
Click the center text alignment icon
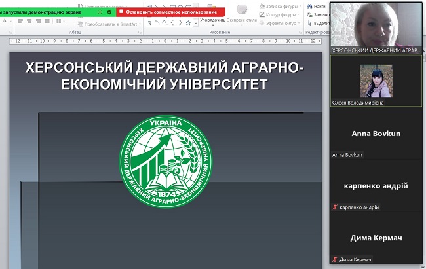pyautogui.click(x=29, y=21)
